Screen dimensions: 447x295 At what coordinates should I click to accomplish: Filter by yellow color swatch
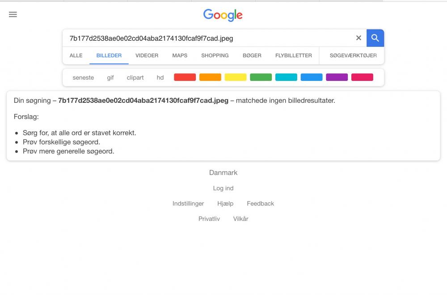[x=236, y=77]
